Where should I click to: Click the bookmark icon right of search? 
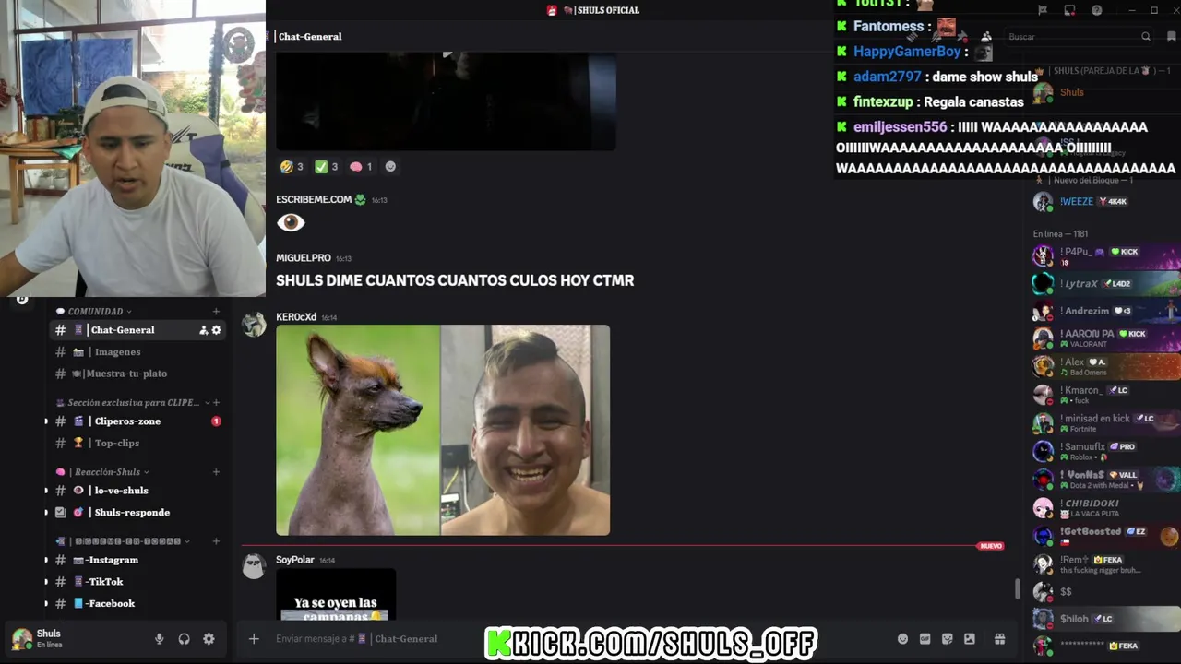click(1172, 37)
